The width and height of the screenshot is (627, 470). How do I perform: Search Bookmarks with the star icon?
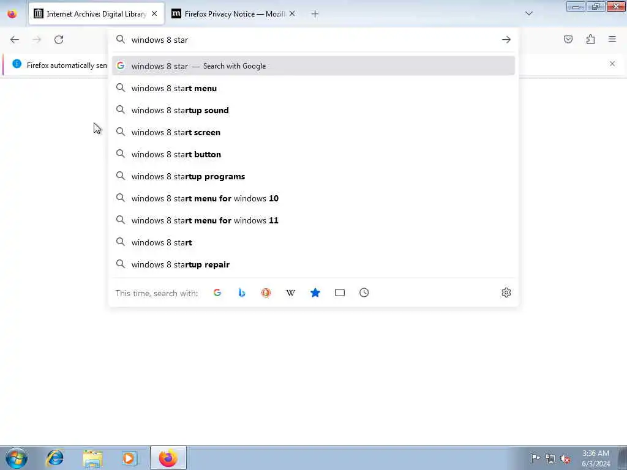(x=315, y=293)
